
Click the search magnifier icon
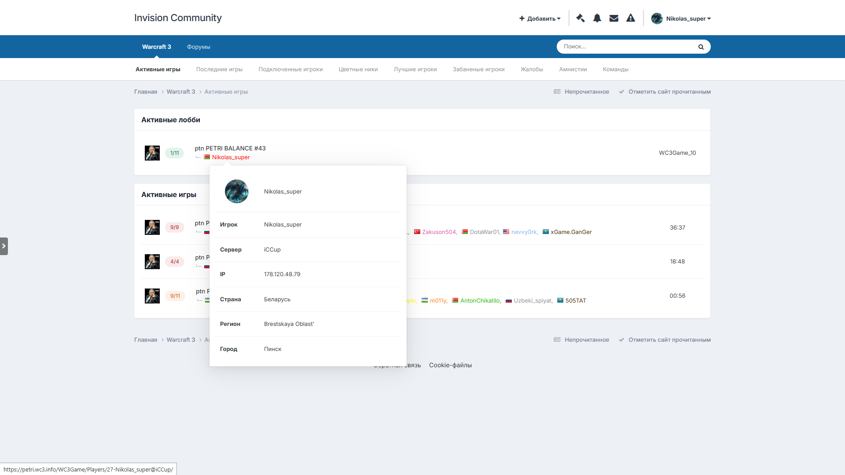701,47
